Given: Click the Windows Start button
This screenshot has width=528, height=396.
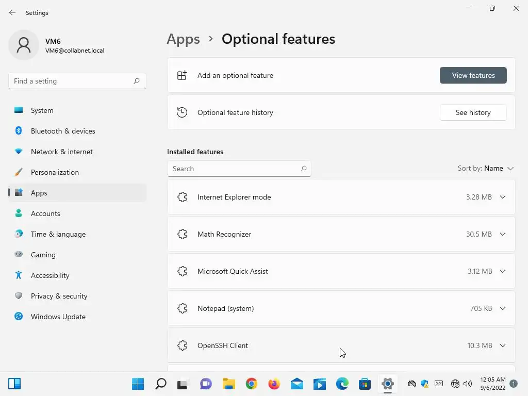Looking at the screenshot, I should tap(138, 384).
